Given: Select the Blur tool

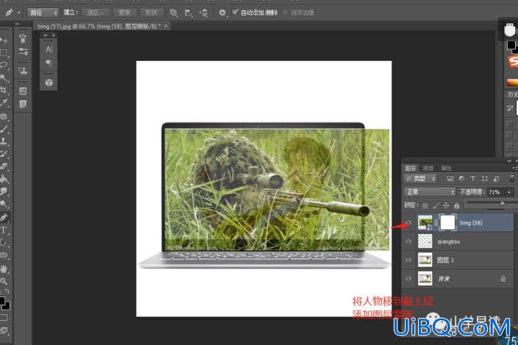Looking at the screenshot, I should click(4, 191).
